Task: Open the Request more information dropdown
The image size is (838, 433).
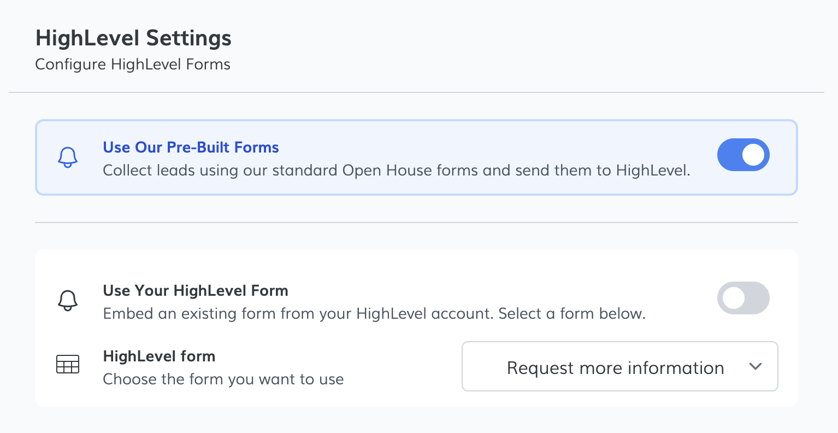Action: point(615,367)
